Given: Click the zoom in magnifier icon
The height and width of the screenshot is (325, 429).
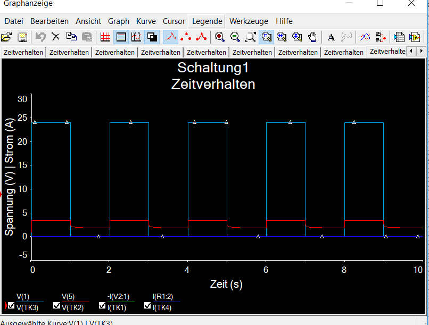Looking at the screenshot, I should pyautogui.click(x=219, y=37).
